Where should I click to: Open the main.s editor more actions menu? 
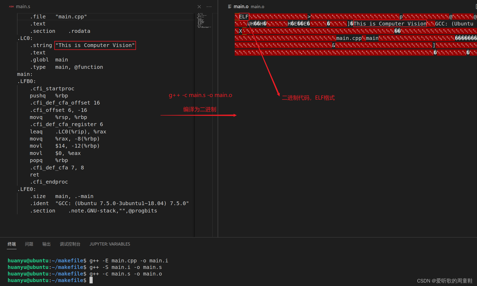[209, 7]
